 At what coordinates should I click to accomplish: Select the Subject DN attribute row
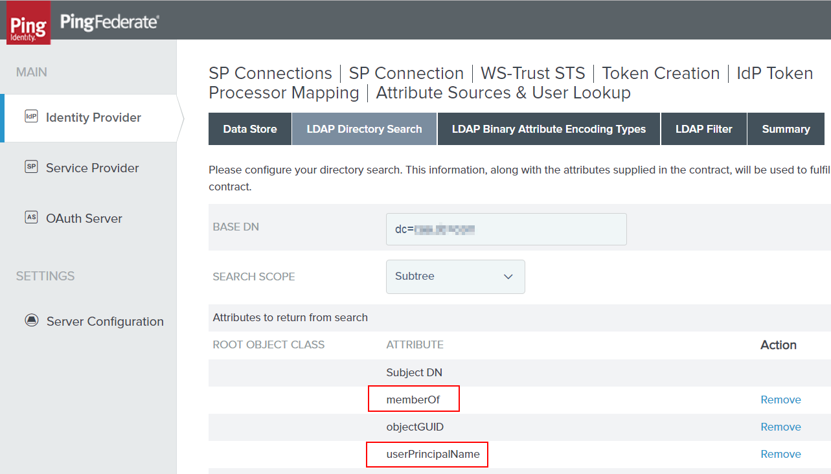tap(519, 372)
